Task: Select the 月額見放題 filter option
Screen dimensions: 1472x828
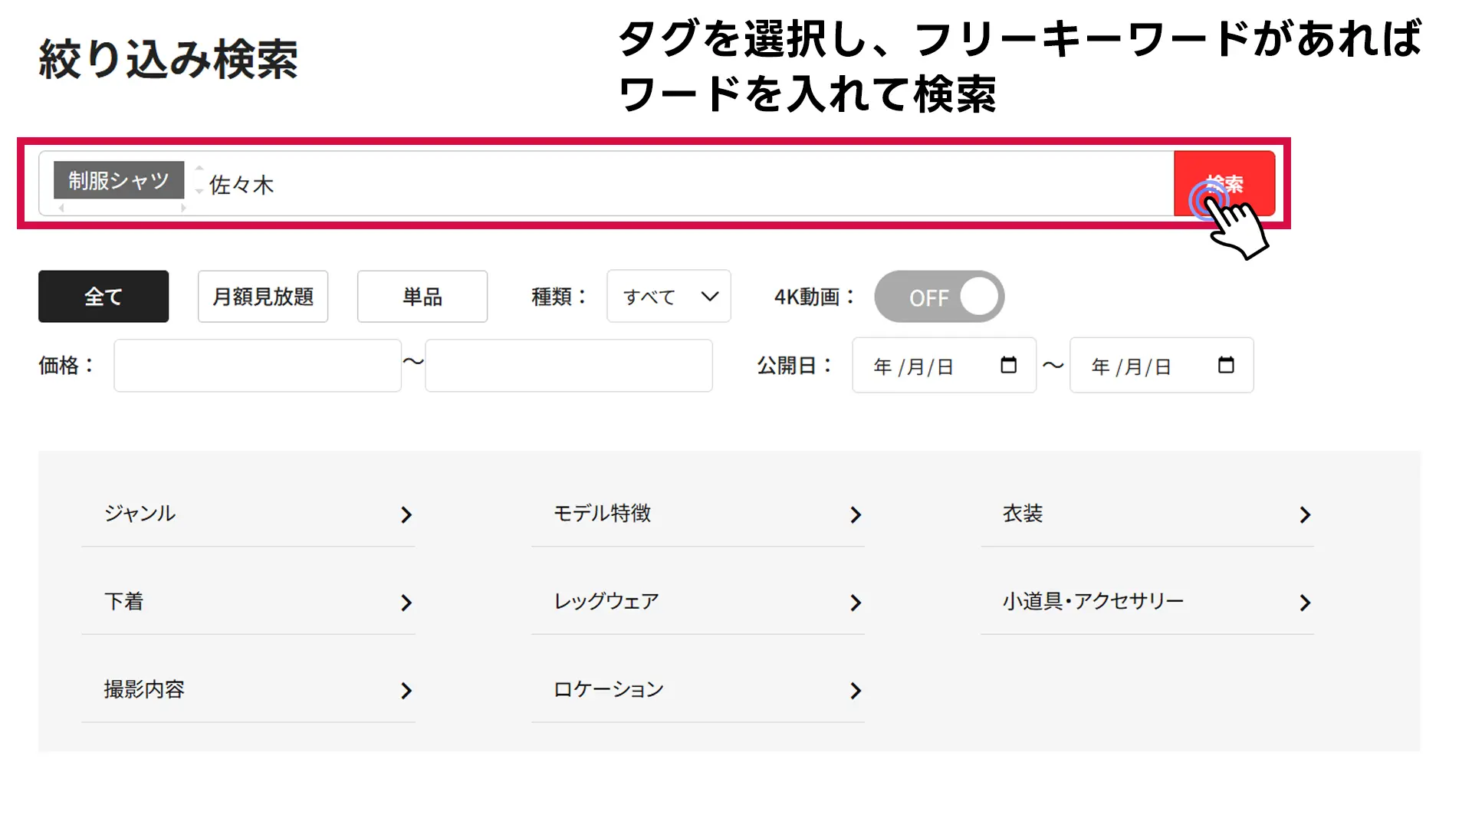Action: click(x=263, y=297)
